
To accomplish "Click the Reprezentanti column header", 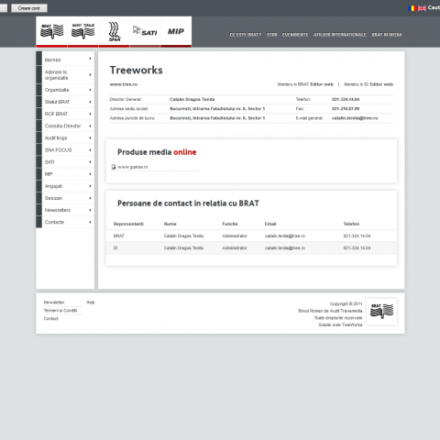I will click(x=128, y=224).
